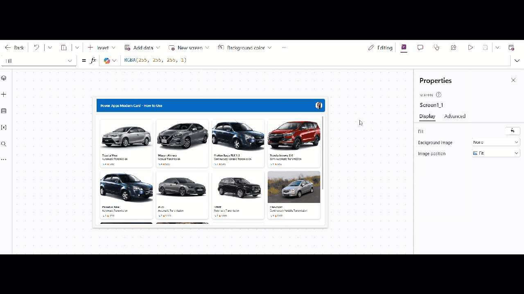Click the Data icon in left sidebar
This screenshot has width=524, height=294.
(x=4, y=111)
